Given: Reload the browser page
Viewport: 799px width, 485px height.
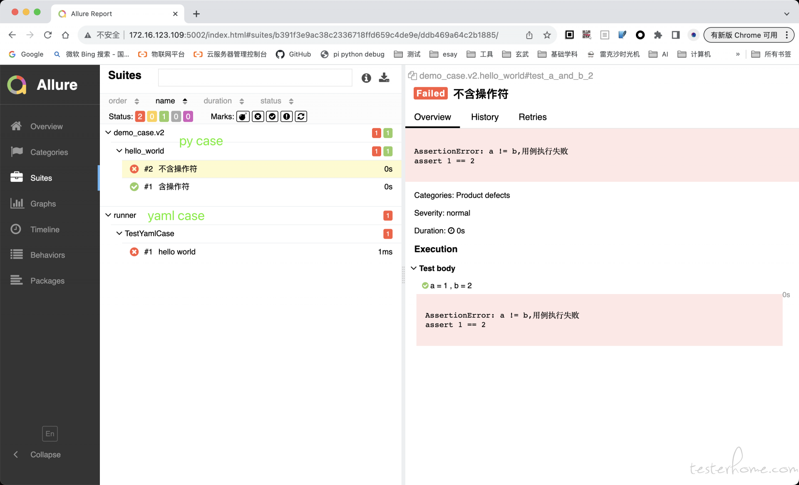Looking at the screenshot, I should click(48, 35).
